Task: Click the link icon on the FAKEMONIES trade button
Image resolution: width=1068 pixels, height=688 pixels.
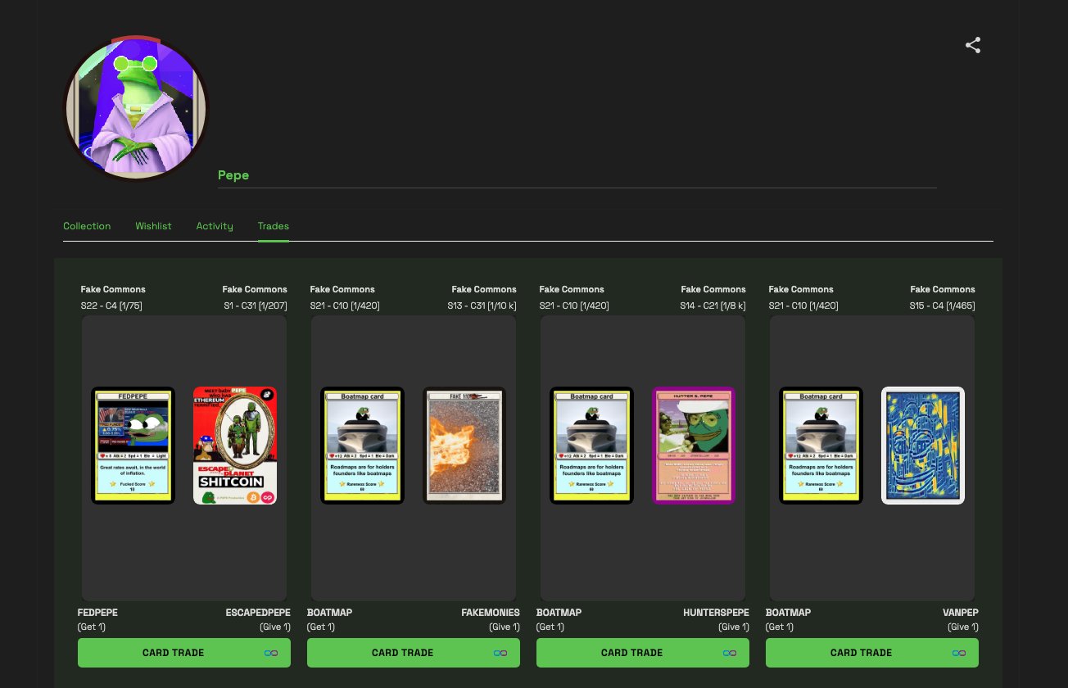Action: pyautogui.click(x=500, y=653)
